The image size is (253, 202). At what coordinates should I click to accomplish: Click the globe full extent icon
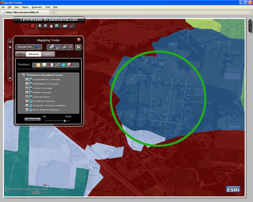(57, 26)
